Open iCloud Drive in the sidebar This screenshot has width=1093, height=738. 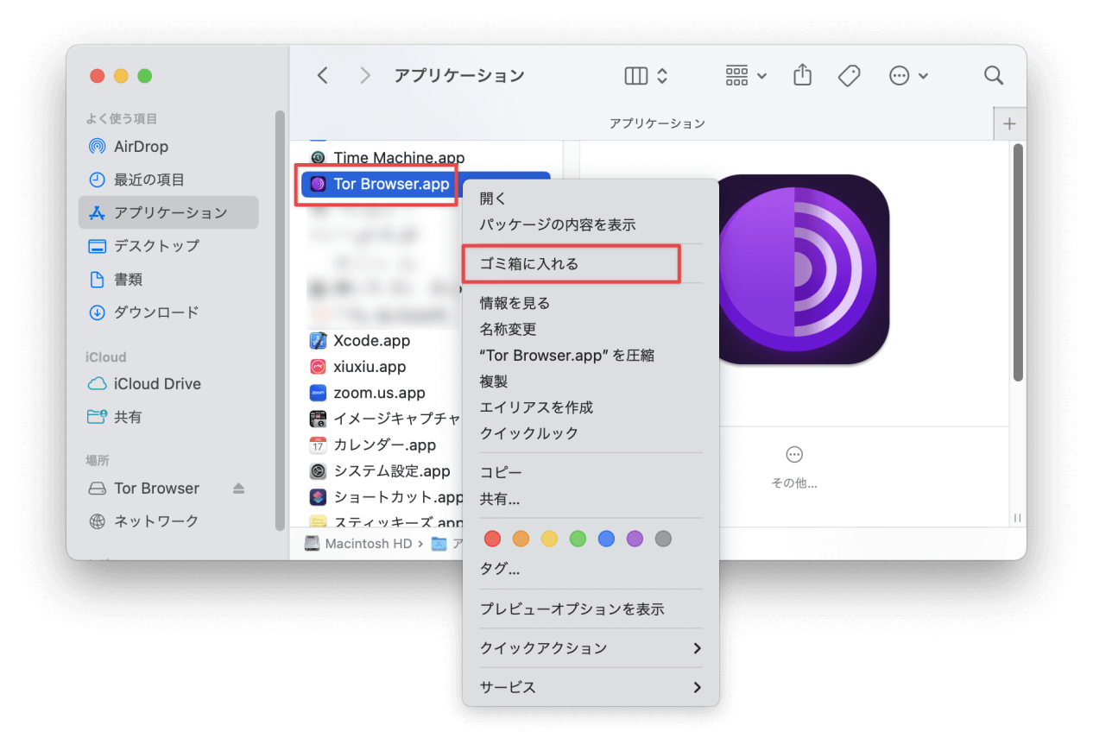[x=168, y=384]
